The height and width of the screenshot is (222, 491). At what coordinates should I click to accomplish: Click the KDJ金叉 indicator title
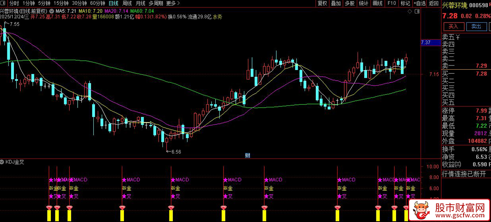(15, 162)
